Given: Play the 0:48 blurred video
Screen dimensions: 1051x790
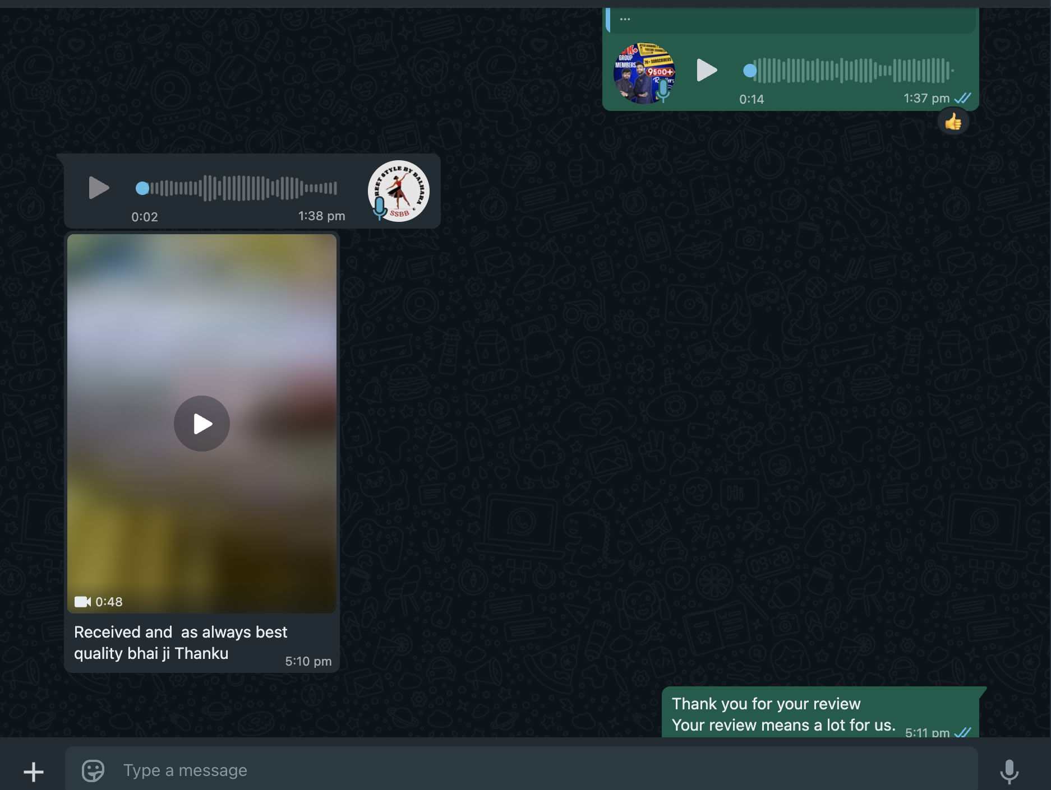Looking at the screenshot, I should tap(202, 424).
